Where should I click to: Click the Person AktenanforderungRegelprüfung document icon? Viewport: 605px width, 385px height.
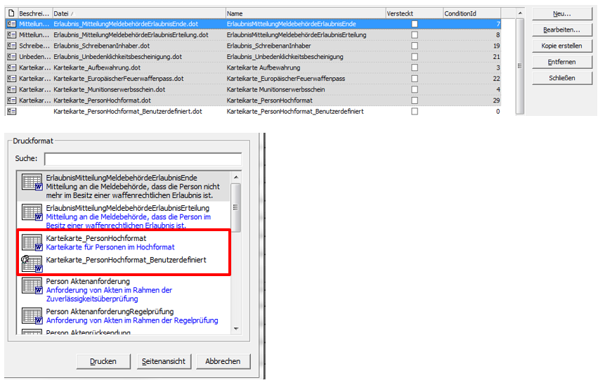[x=32, y=315]
